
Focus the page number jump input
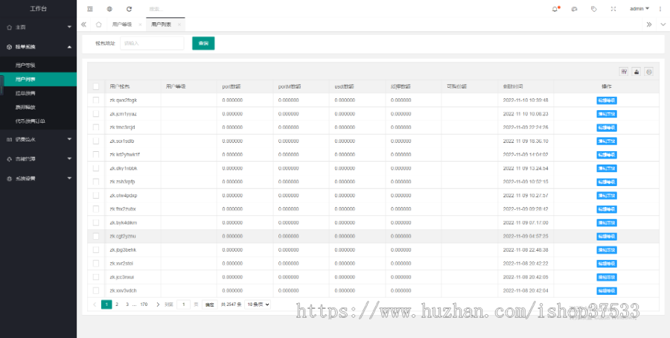tap(183, 304)
